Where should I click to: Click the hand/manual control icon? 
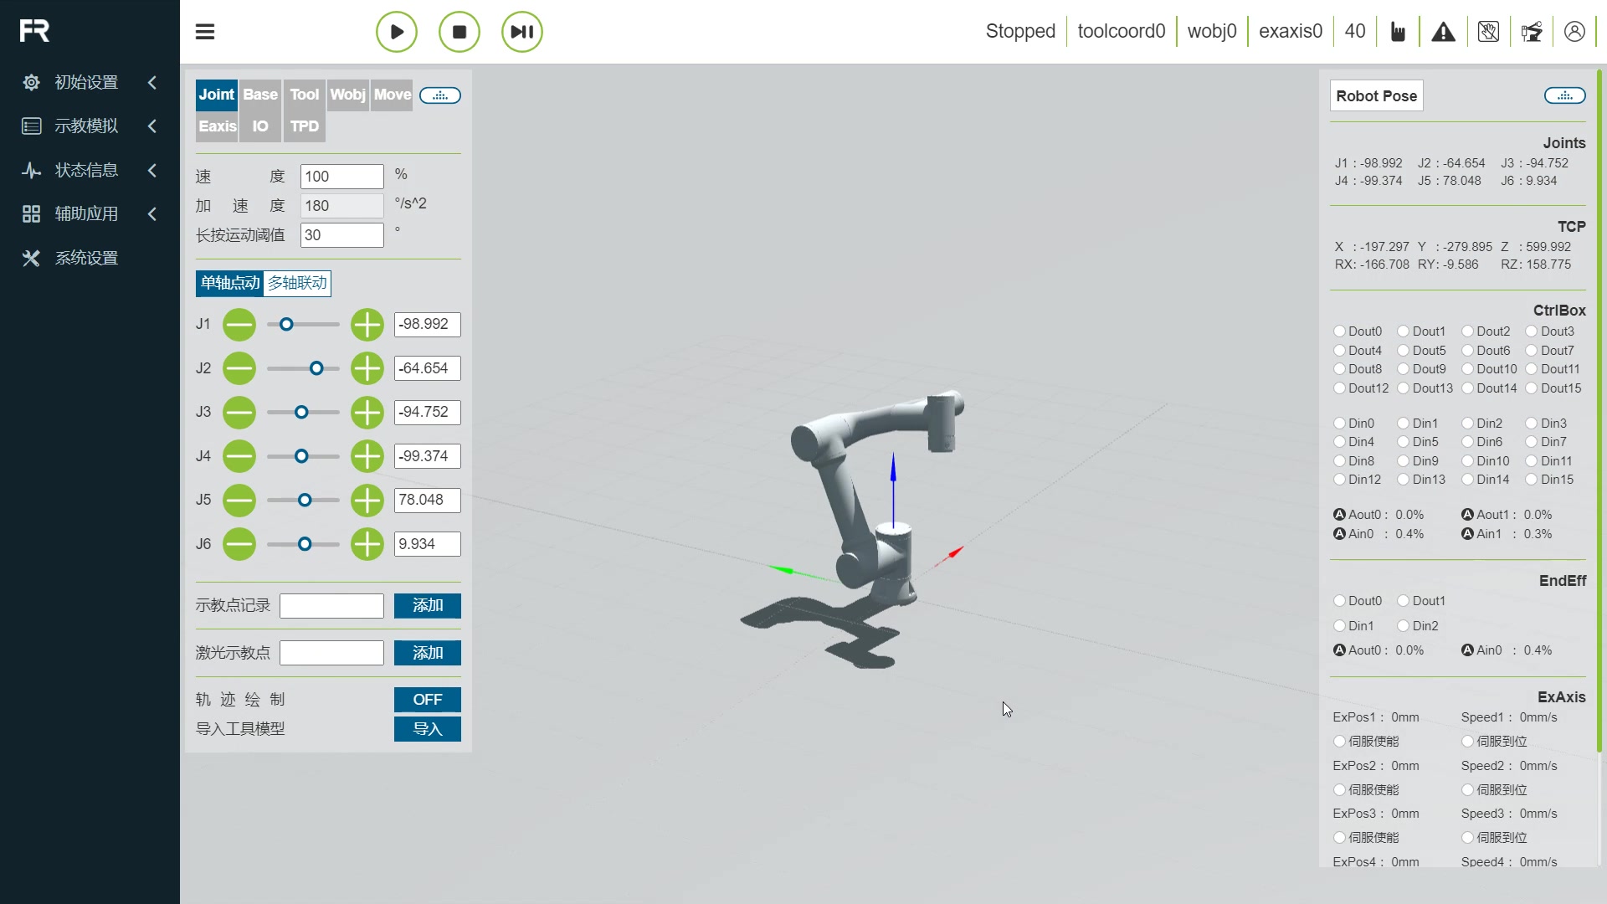coord(1396,31)
